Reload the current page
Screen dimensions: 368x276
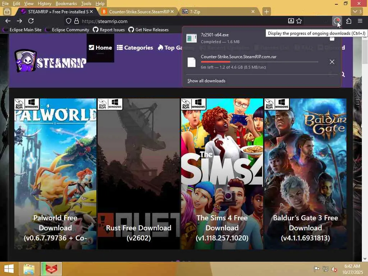[31, 21]
